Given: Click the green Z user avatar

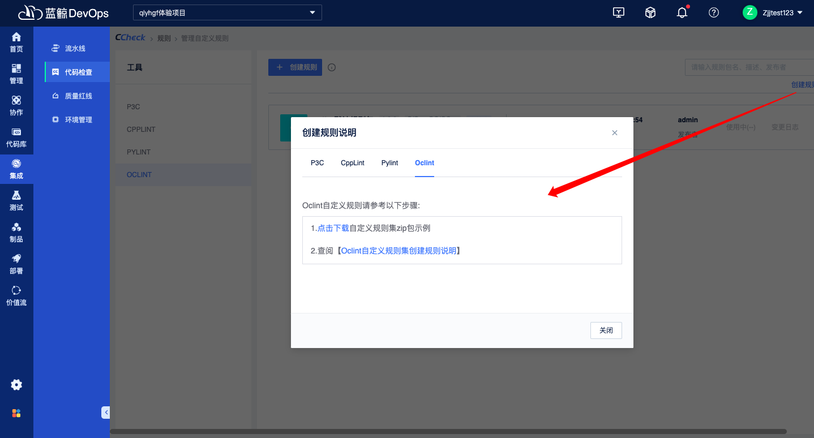Looking at the screenshot, I should point(750,12).
